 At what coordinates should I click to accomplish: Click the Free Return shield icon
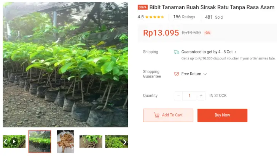coord(177,74)
